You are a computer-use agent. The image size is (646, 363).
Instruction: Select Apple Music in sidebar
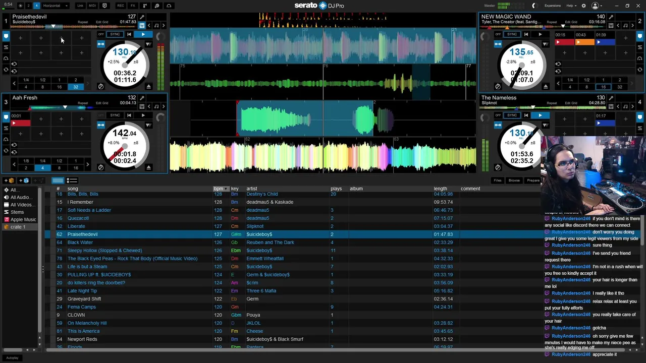click(x=20, y=220)
